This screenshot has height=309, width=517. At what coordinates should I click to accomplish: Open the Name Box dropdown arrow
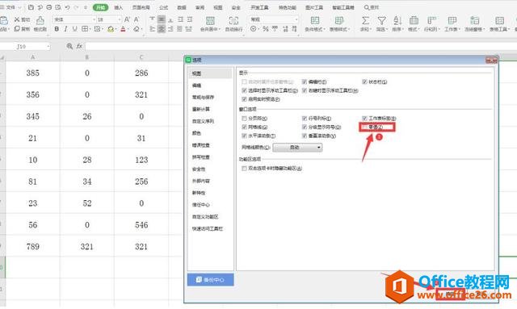coord(48,47)
